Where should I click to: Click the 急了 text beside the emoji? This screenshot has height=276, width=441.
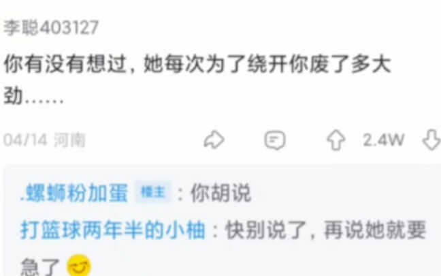point(40,266)
